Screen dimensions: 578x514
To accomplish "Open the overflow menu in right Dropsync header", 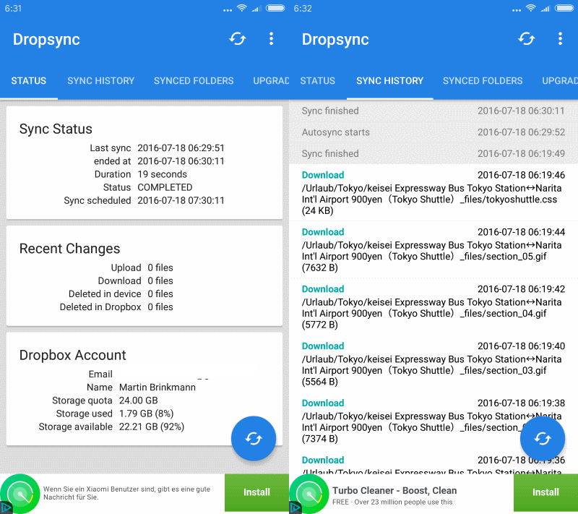I will pos(561,39).
